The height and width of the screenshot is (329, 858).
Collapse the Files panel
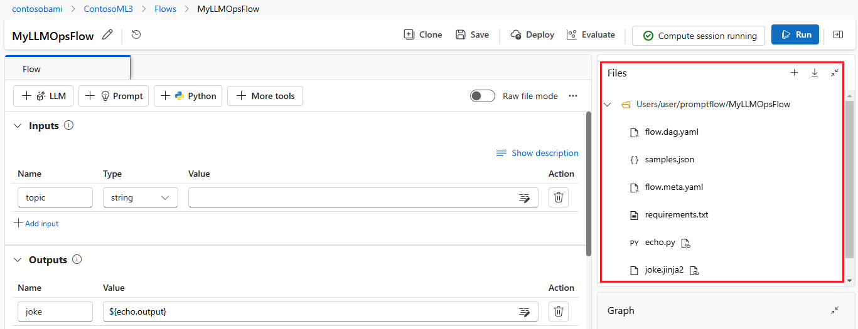(835, 73)
